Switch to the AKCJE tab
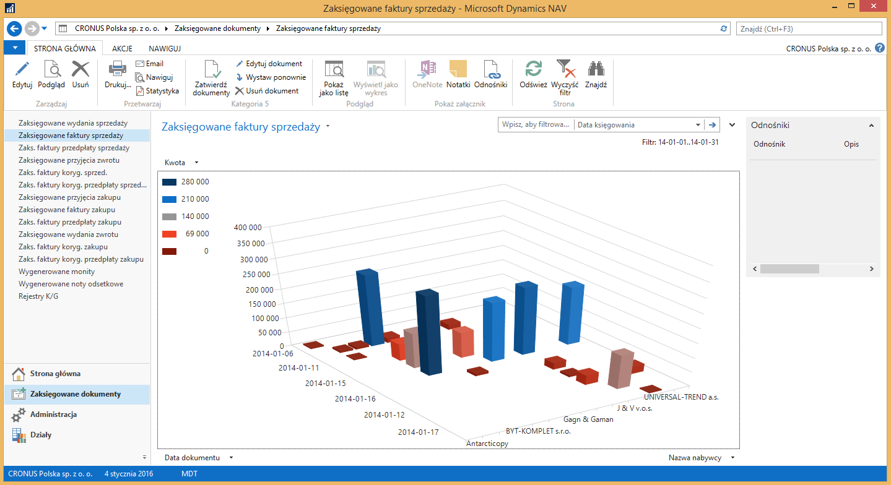Viewport: 891px width, 485px height. coord(123,48)
